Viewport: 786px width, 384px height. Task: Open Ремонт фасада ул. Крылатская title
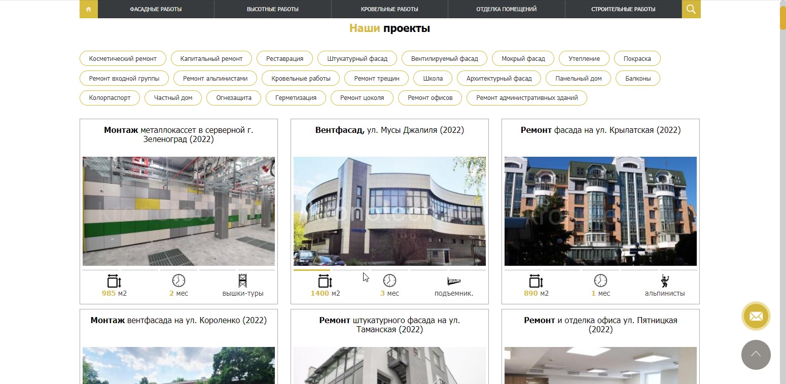600,130
